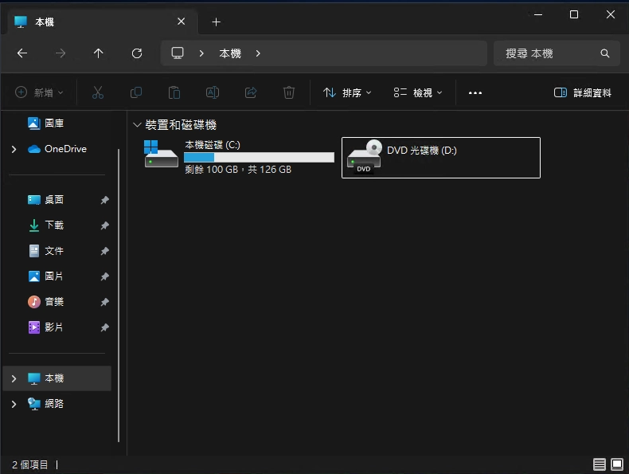Viewport: 629px width, 474px height.
Task: Open the 檢視 view dropdown
Action: point(418,92)
